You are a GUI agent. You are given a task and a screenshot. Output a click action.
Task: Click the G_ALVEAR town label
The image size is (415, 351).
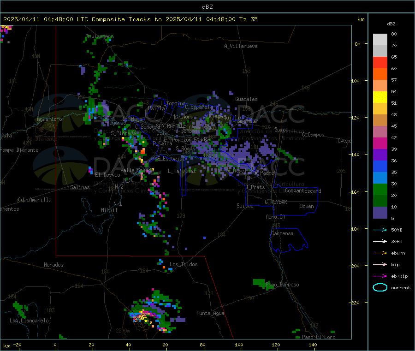[276, 202]
